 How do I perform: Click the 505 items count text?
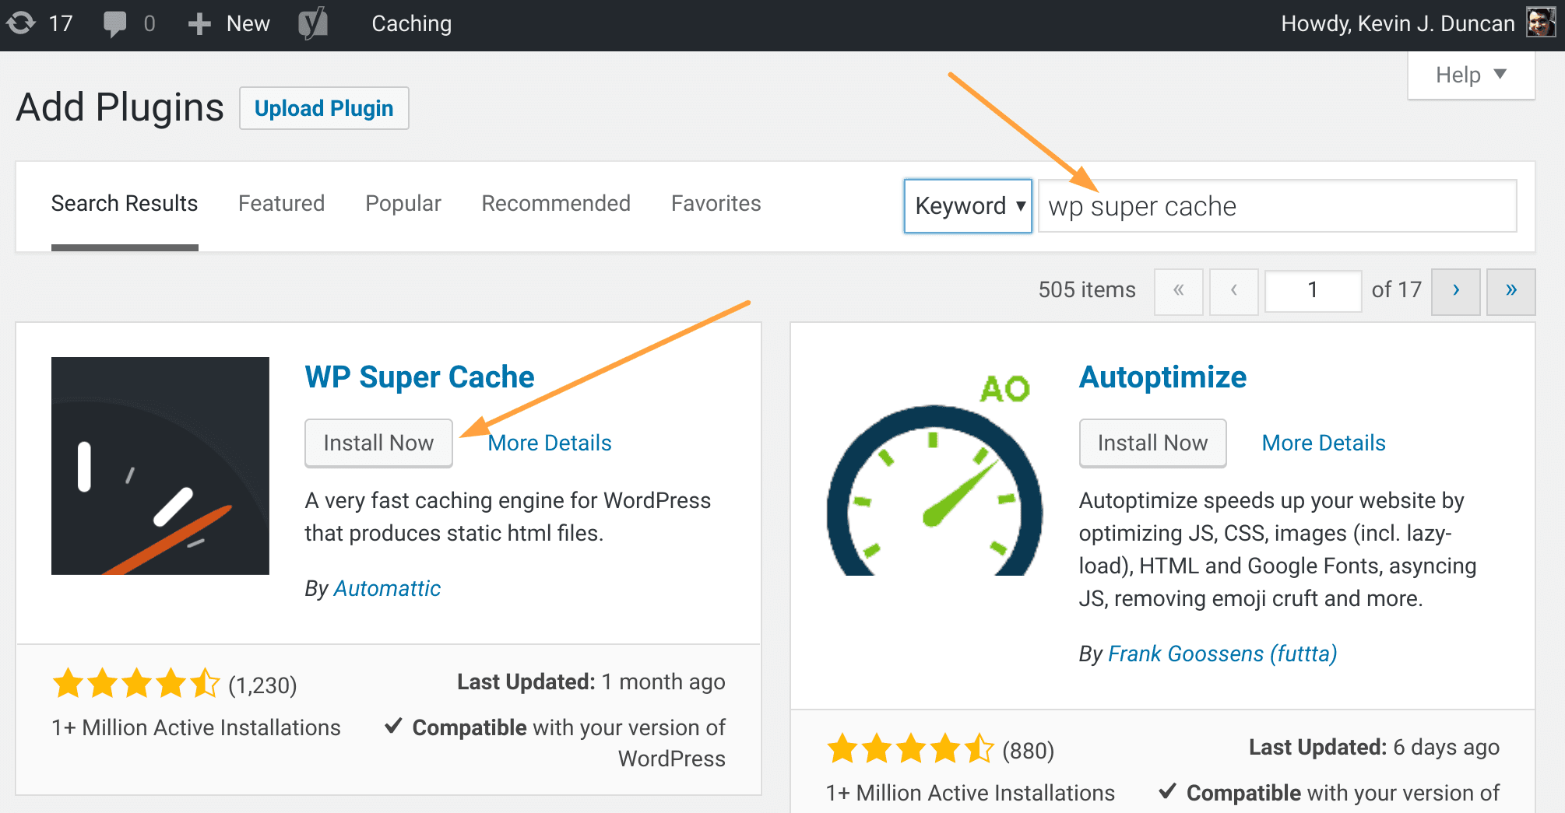click(1087, 290)
